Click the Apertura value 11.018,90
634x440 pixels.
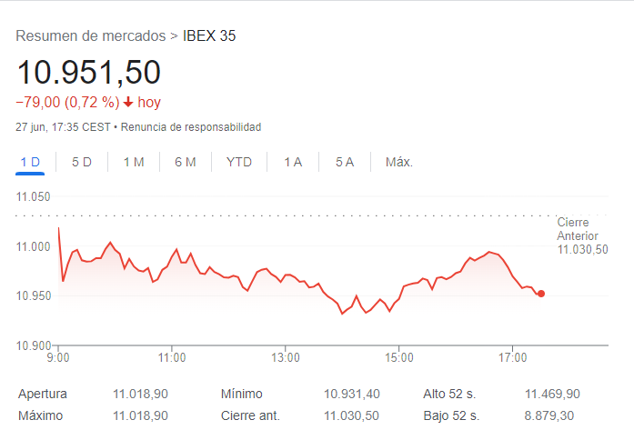140,394
